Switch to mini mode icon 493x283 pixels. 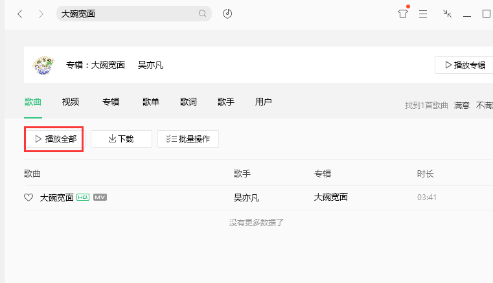447,14
